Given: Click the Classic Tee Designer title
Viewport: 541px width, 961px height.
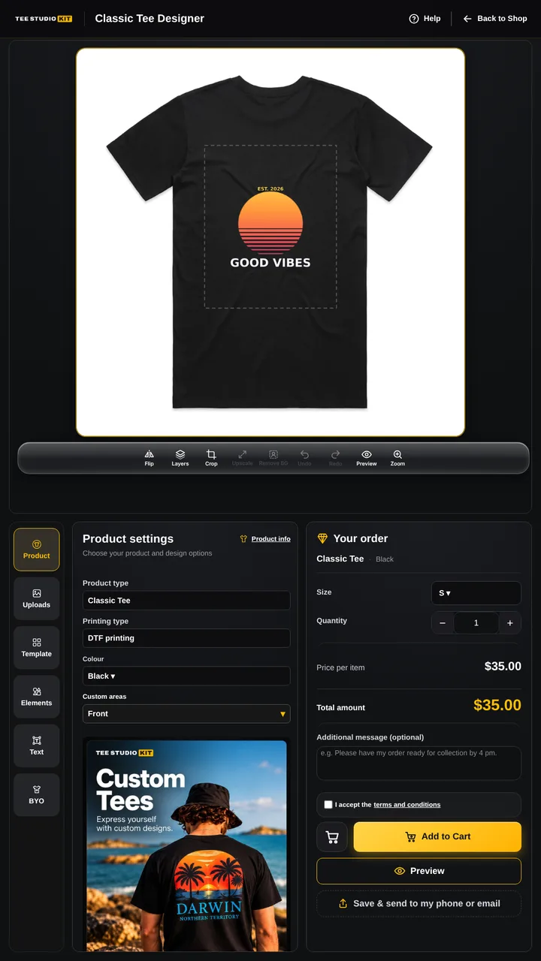Looking at the screenshot, I should pyautogui.click(x=150, y=18).
